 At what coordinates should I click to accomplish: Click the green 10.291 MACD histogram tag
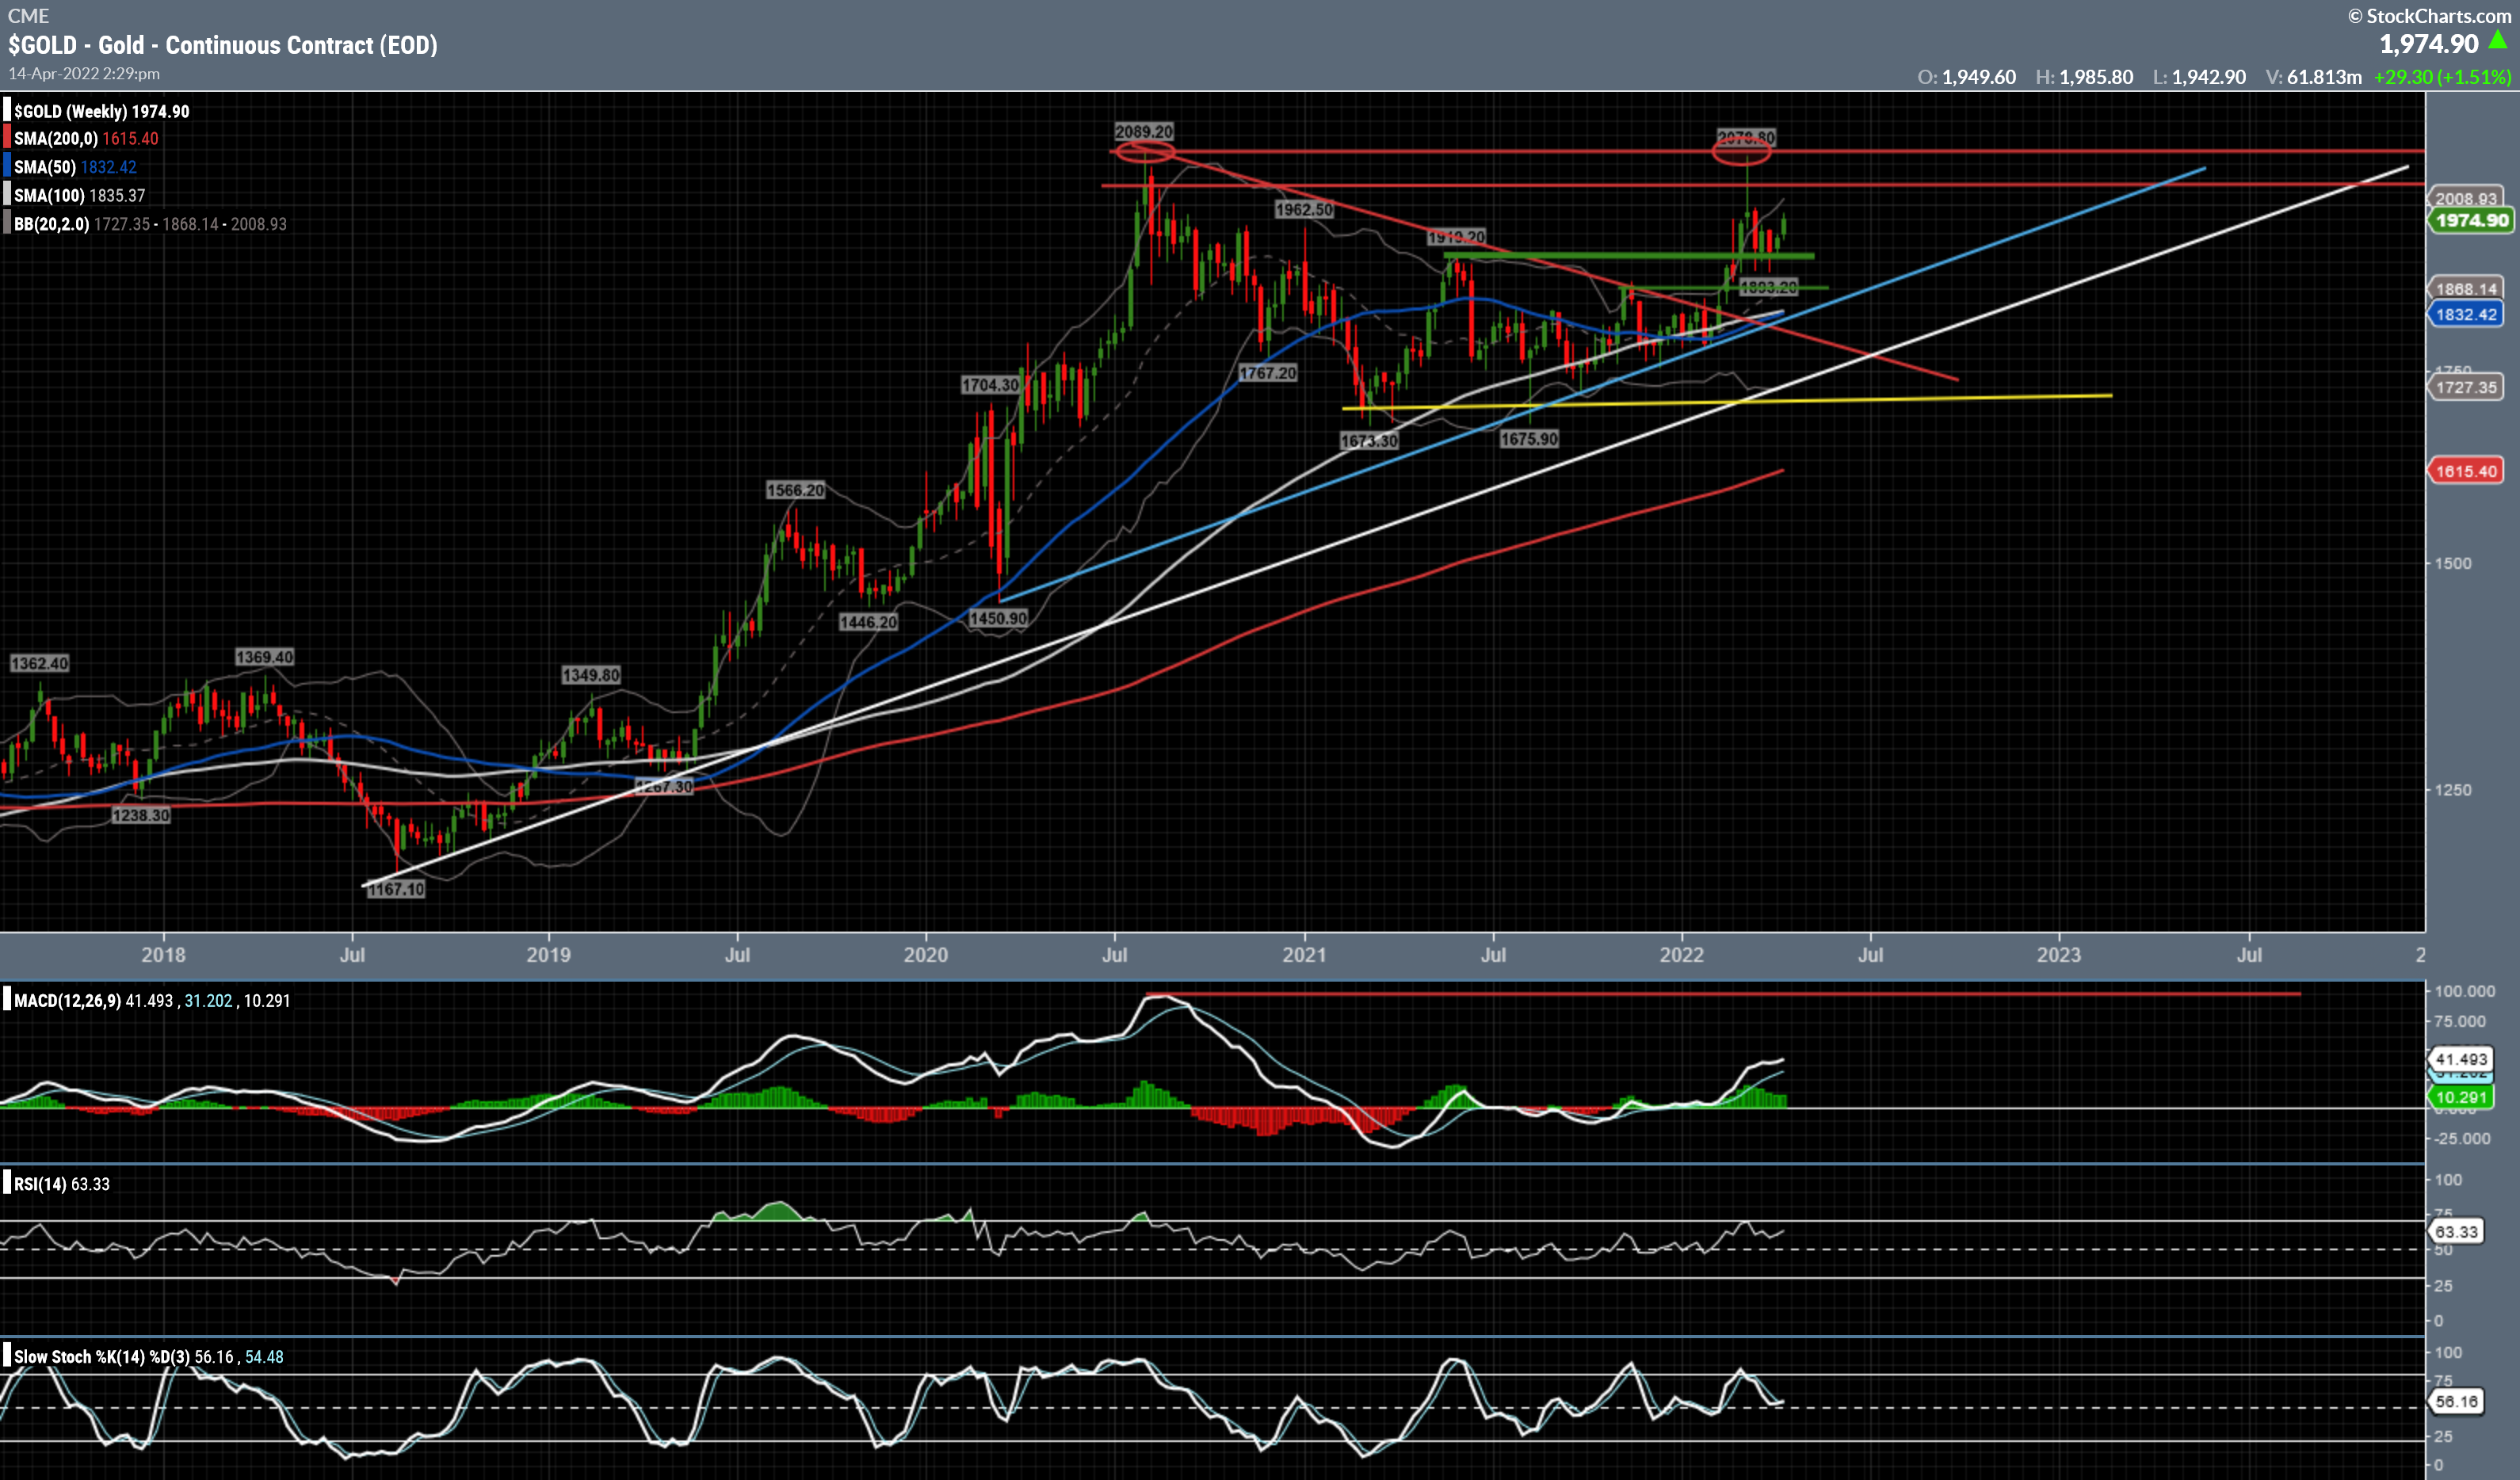pos(2460,1097)
